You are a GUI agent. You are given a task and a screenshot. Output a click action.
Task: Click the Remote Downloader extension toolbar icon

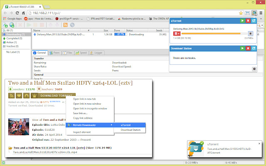coord(254,13)
